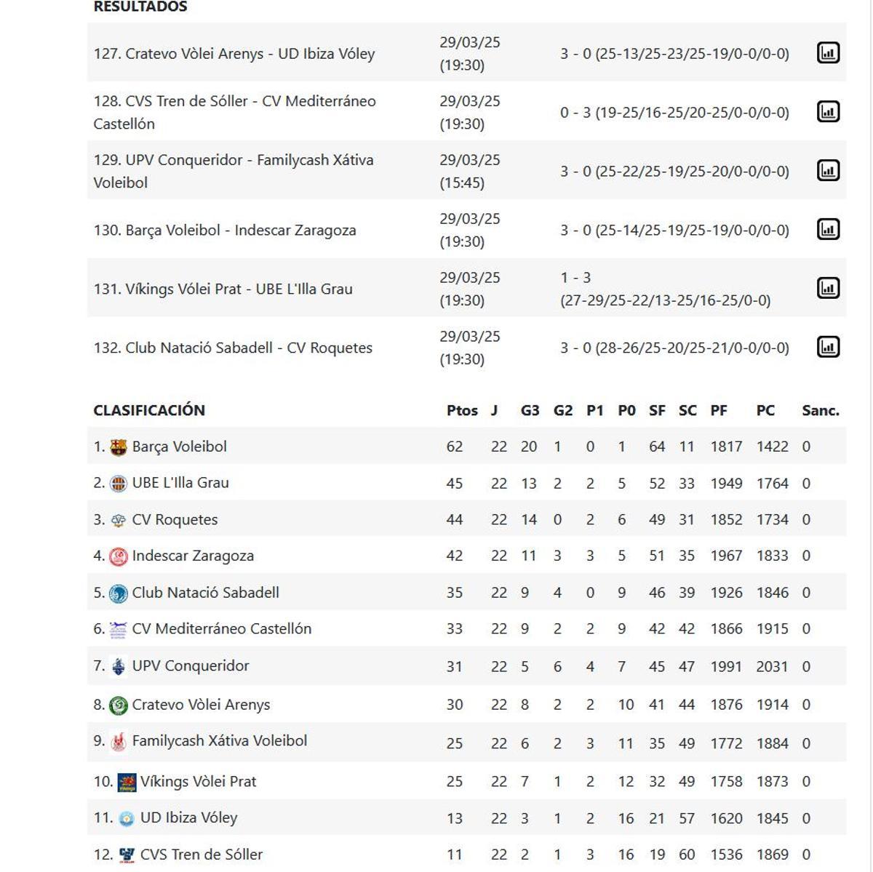The height and width of the screenshot is (872, 873).
Task: Click the Barça Voleibol crest in standings
Action: click(118, 446)
